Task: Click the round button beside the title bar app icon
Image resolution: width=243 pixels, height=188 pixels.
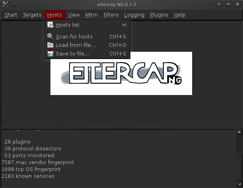Action: point(14,4)
